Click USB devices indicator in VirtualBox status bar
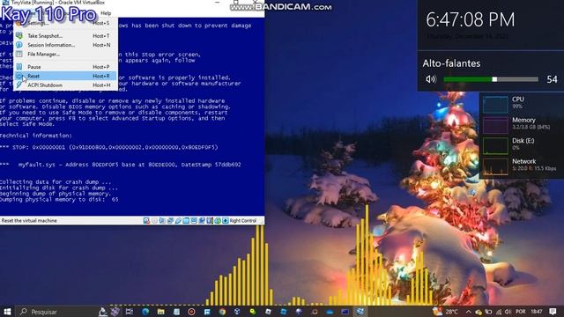 178,220
